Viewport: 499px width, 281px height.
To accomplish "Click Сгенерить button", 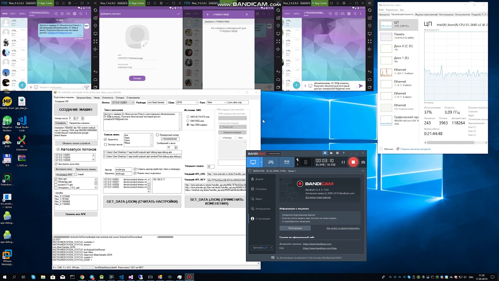I will click(x=60, y=123).
